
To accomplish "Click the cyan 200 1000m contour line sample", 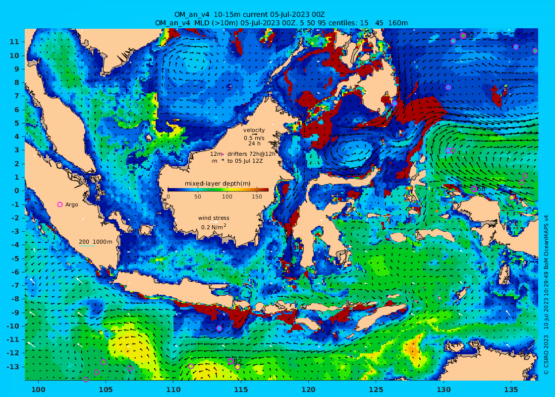I will click(x=87, y=246).
